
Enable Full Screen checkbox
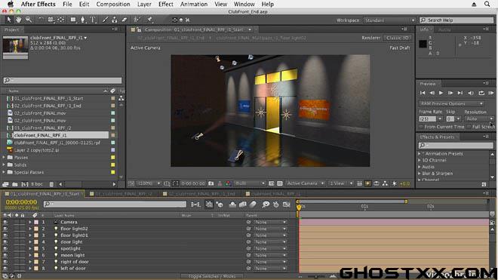(x=469, y=127)
